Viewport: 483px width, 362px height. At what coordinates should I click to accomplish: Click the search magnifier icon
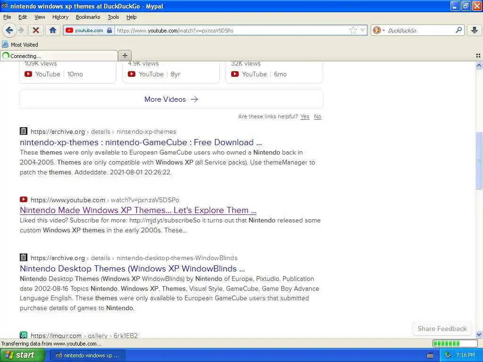pos(458,30)
